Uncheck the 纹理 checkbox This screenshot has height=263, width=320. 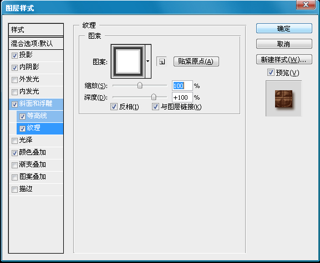point(22,129)
